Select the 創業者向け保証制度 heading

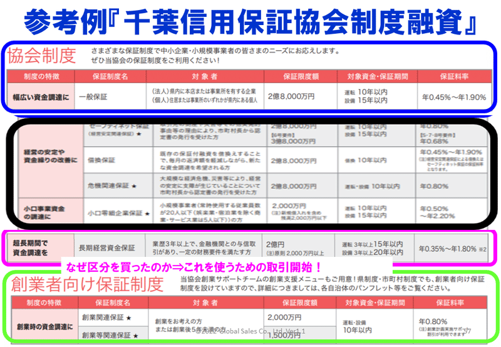pos(87,284)
